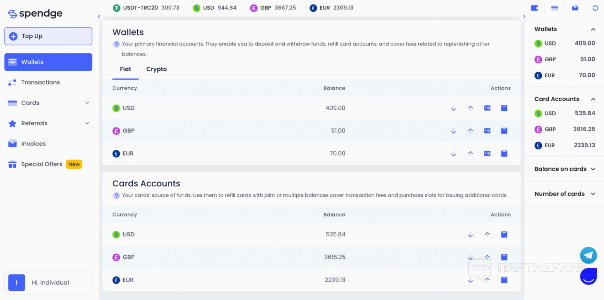604x300 pixels.
Task: Click the down arrow for USD wallet
Action: (x=453, y=108)
